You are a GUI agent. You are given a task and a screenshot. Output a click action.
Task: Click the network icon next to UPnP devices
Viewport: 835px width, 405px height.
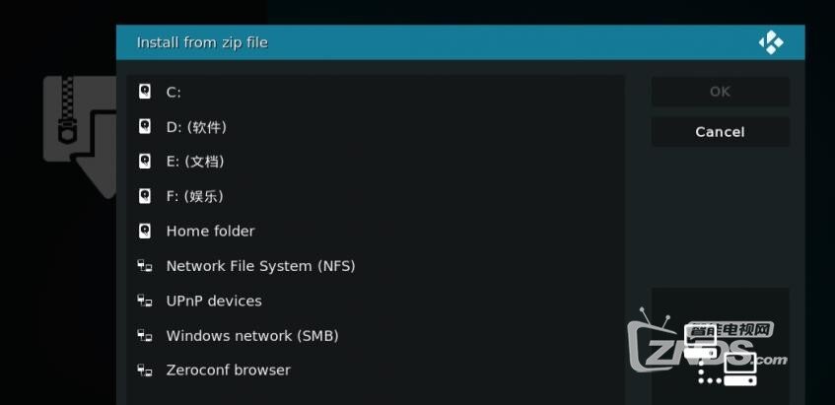coord(144,301)
